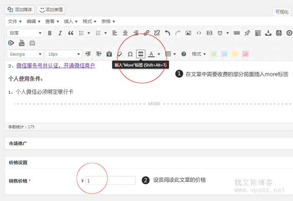Open the help question mark icon
Image resolution: width=293 pixels, height=201 pixels.
pyautogui.click(x=183, y=54)
